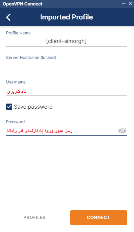Click the Imported Profile page heading
The width and height of the screenshot is (134, 232).
(x=67, y=17)
